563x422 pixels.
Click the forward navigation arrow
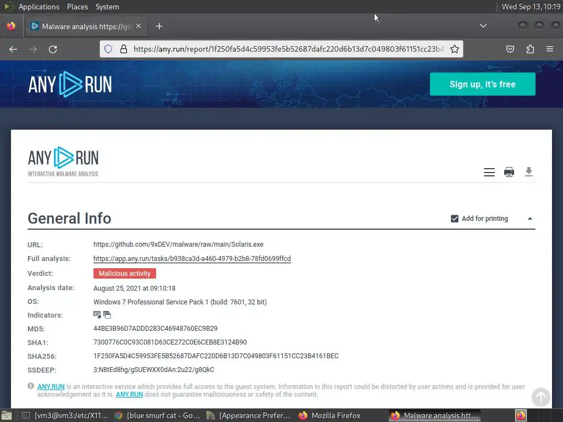[33, 49]
